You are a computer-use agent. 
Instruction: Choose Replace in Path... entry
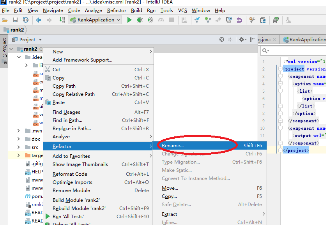tap(98, 129)
